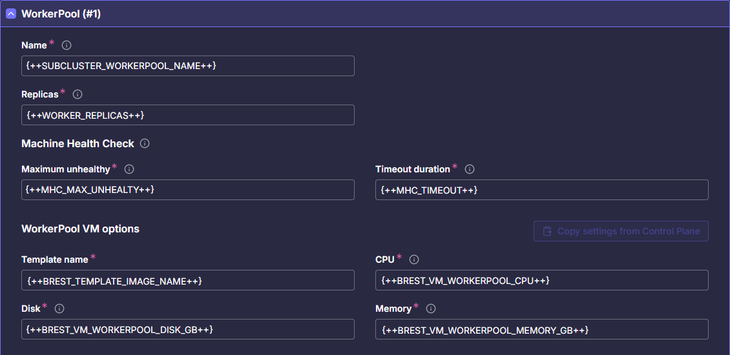Image resolution: width=730 pixels, height=355 pixels.
Task: Click the CPU input field
Action: pos(541,280)
